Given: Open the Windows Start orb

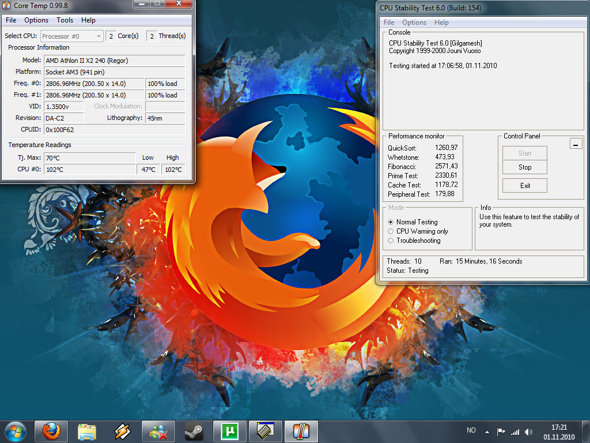Looking at the screenshot, I should point(16,431).
